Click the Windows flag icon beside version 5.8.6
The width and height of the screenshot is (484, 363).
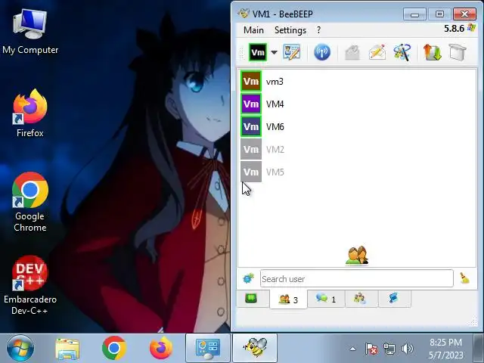[x=471, y=28]
